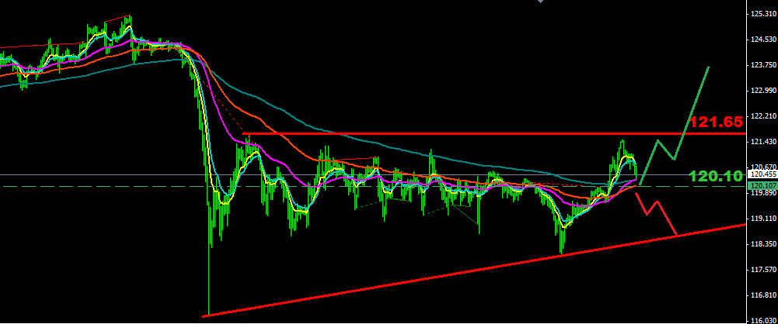Click the 119.890 price axis label
This screenshot has width=778, height=324.
[x=763, y=194]
